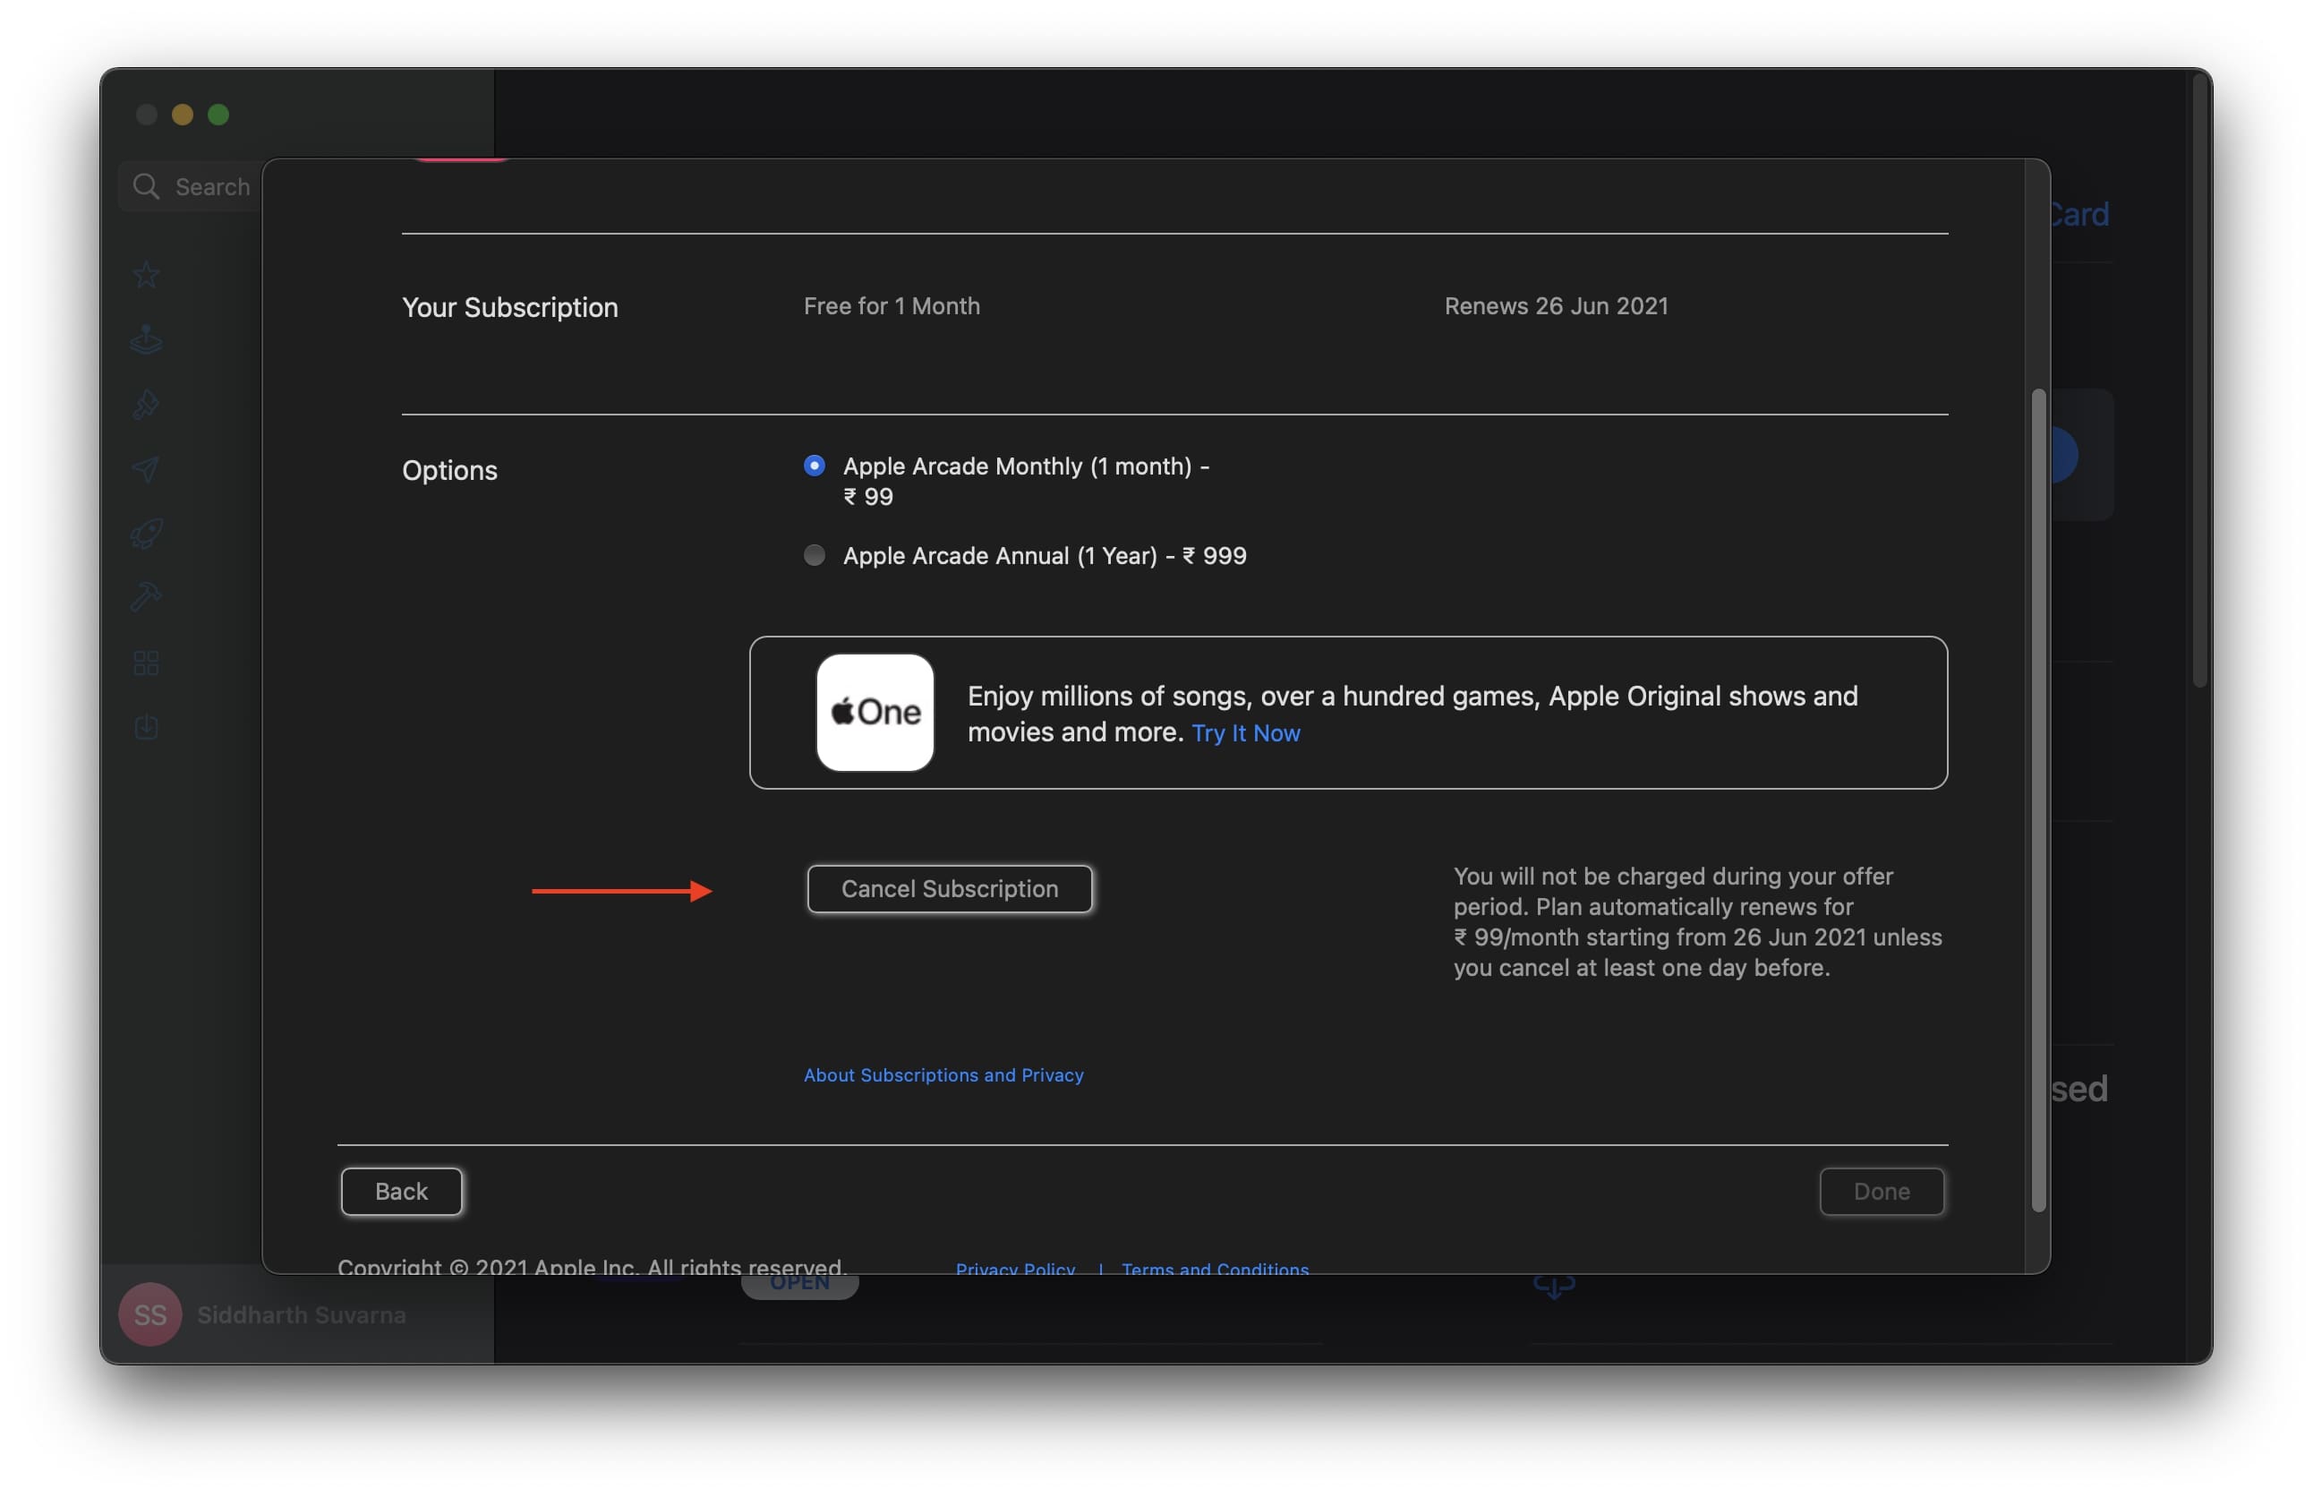Click the green zoom window button
2313x1497 pixels.
pyautogui.click(x=218, y=115)
